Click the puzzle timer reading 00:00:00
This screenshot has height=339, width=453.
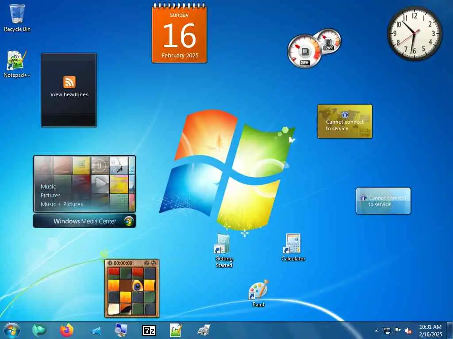[123, 263]
